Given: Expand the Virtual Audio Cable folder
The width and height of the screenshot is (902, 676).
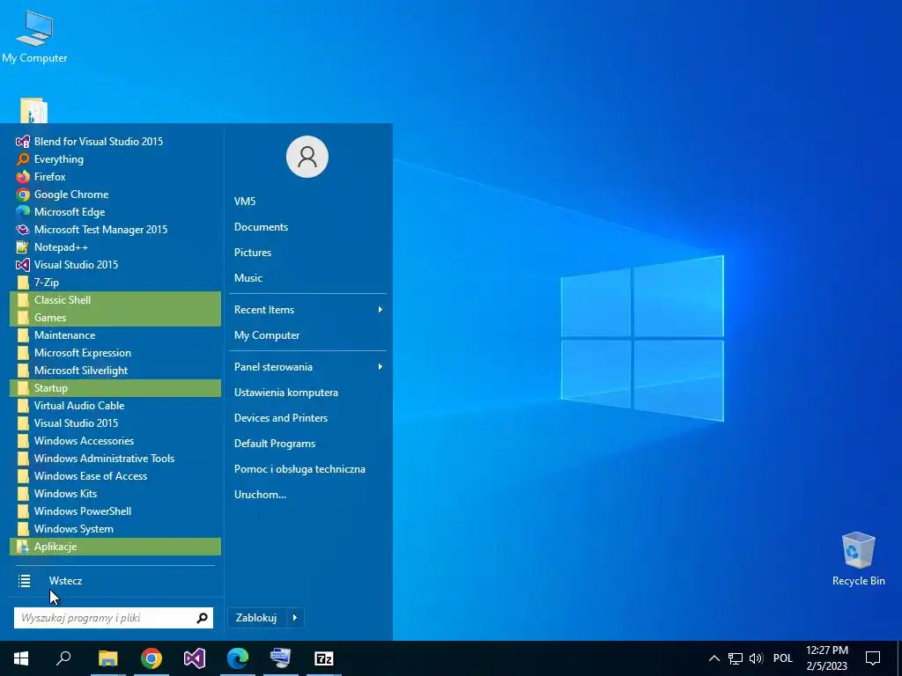Looking at the screenshot, I should pyautogui.click(x=115, y=406).
